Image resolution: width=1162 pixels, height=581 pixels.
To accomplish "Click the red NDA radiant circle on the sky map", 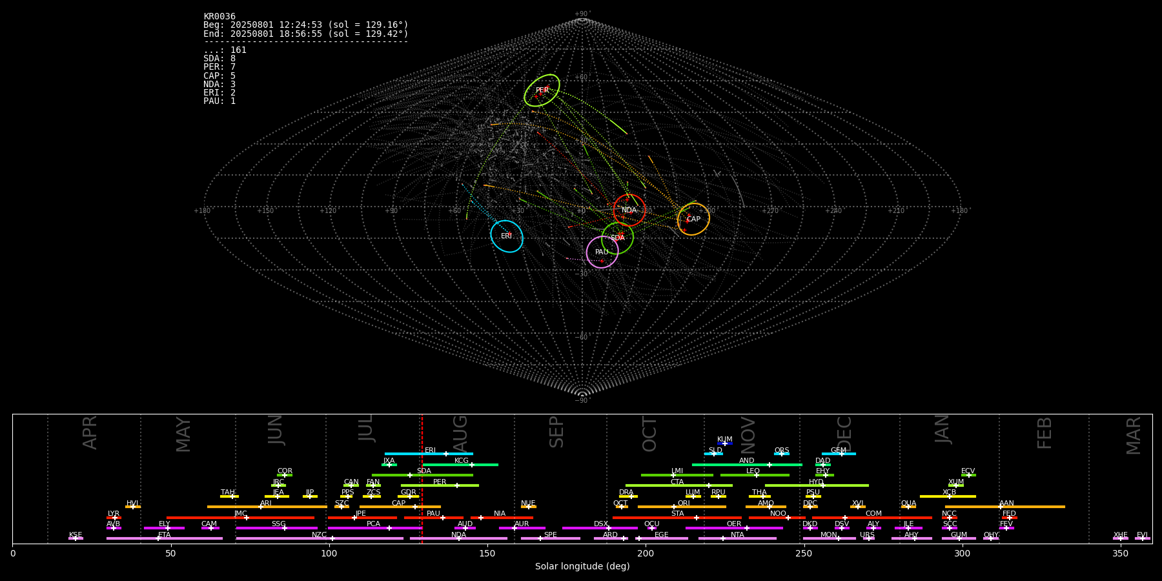I will 629,210.
